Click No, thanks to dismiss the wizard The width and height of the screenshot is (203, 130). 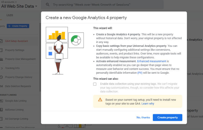point(143,117)
